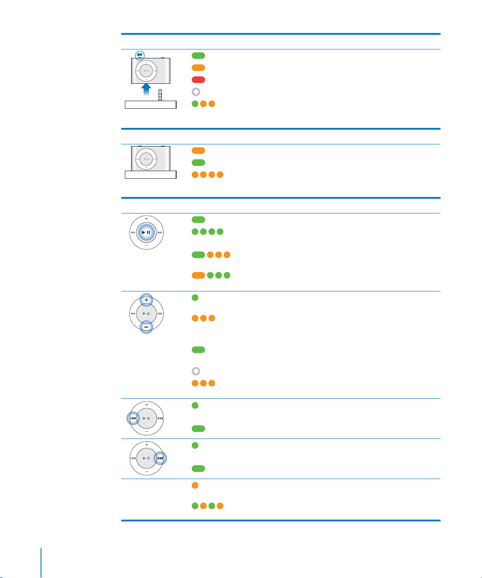Click the single orange dot in the bottom row
Image resolution: width=482 pixels, height=578 pixels.
pyautogui.click(x=195, y=485)
